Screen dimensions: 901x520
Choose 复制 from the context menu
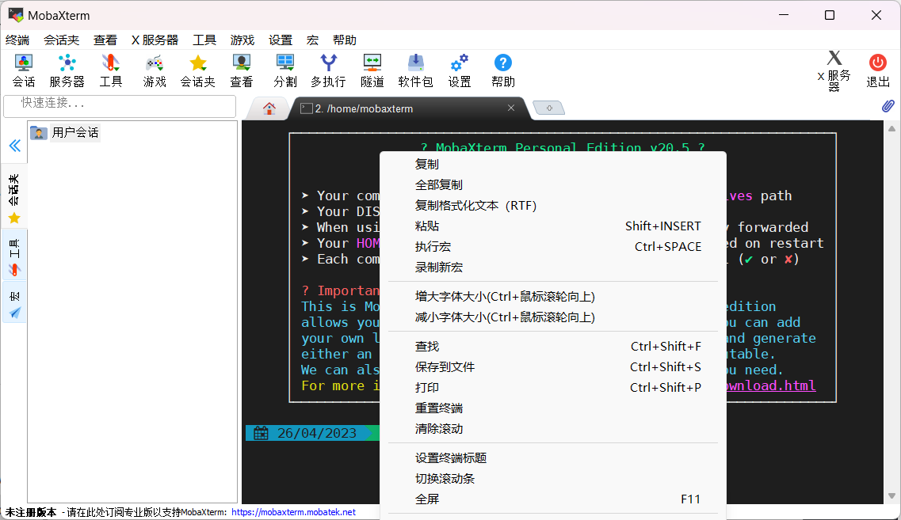553,164
